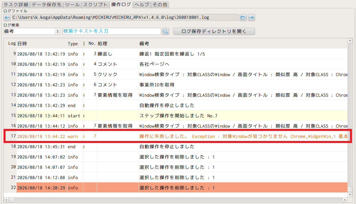Select log row 9 繰返し

point(176,54)
